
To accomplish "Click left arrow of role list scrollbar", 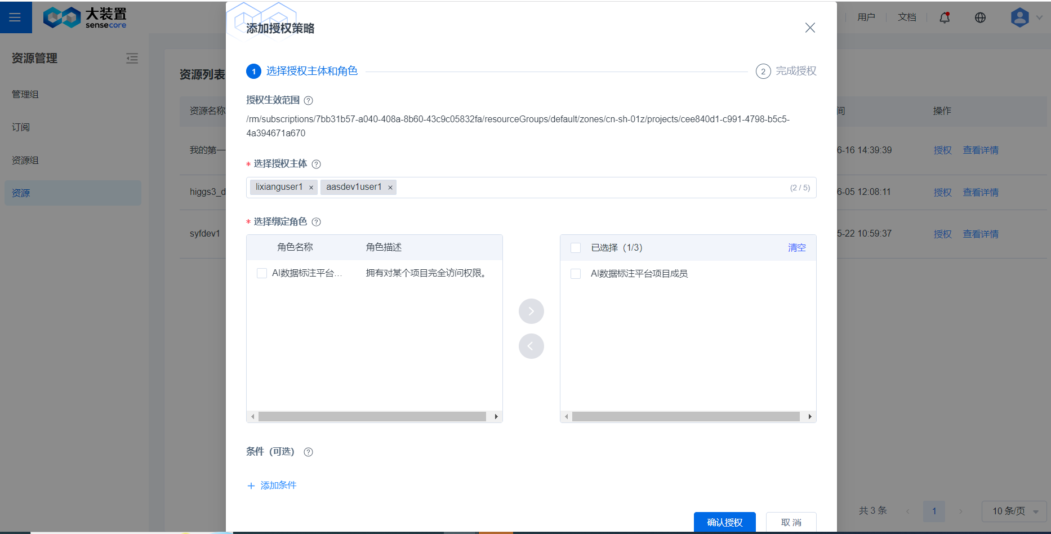I will (x=253, y=416).
